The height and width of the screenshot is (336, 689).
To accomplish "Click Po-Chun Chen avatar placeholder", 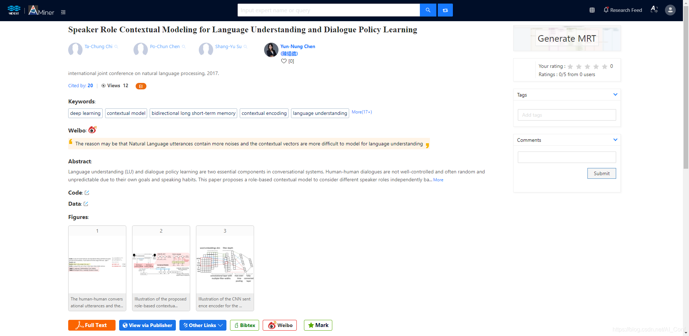I will click(x=141, y=49).
